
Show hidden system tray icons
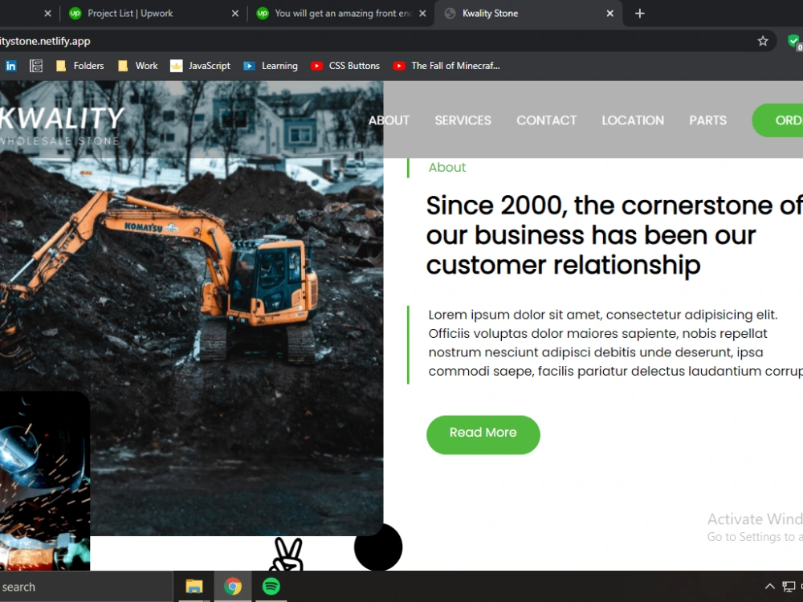click(769, 587)
